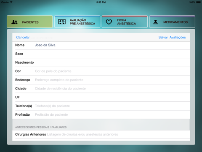The width and height of the screenshot is (202, 152).
Task: Cancel editing with the Cancelar button
Action: click(x=23, y=37)
